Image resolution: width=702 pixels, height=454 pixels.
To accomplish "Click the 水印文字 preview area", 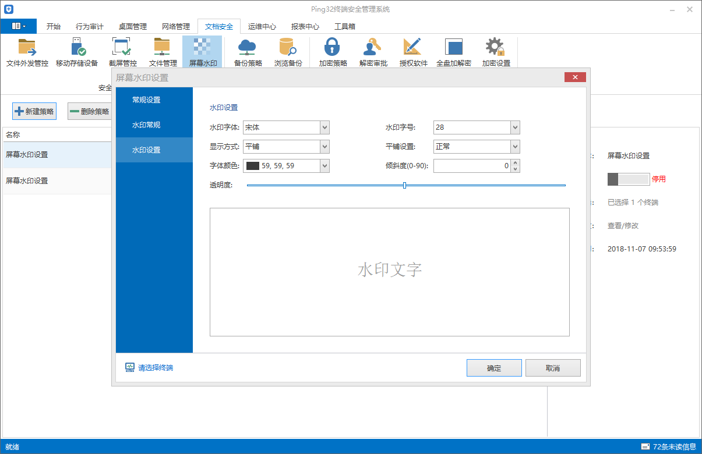I will point(390,272).
